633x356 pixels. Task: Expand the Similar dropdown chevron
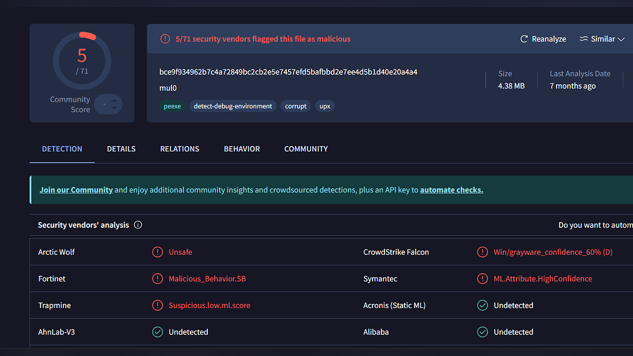pos(621,39)
